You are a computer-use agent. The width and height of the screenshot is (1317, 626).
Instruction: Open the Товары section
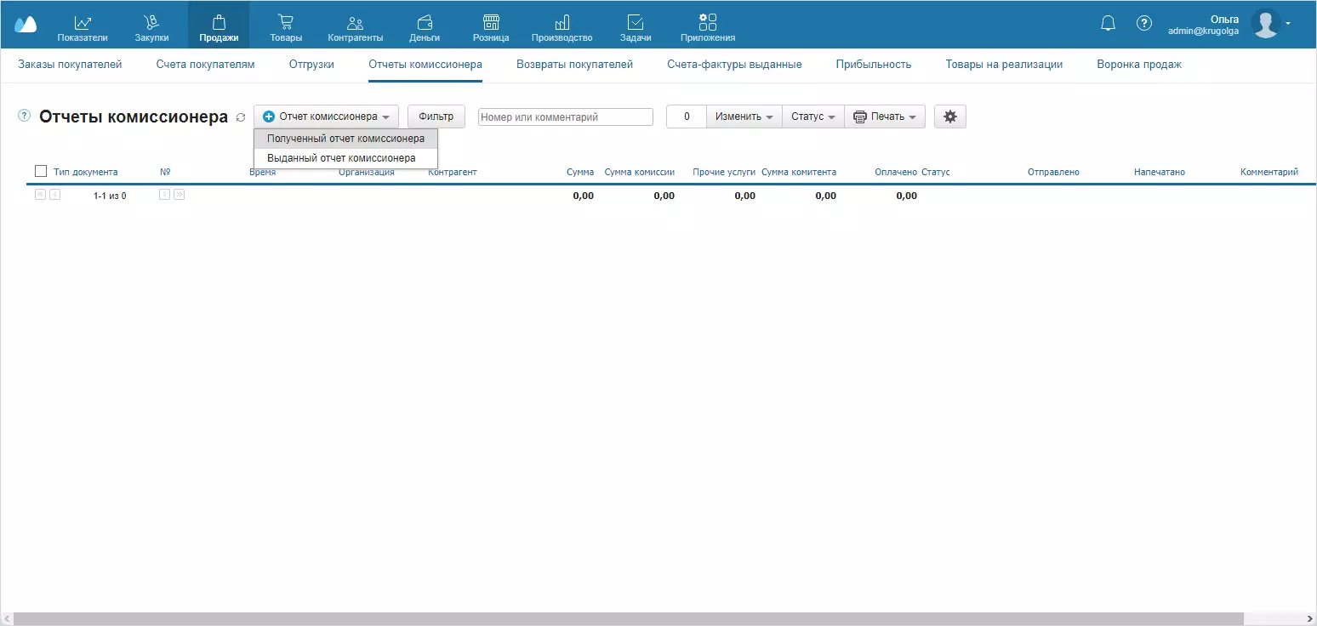[286, 28]
